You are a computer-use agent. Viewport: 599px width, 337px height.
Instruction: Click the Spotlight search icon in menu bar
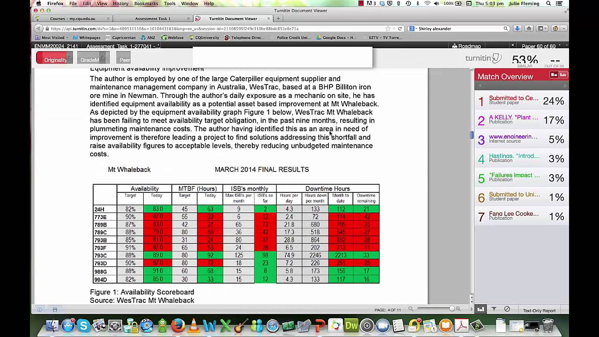point(548,3)
